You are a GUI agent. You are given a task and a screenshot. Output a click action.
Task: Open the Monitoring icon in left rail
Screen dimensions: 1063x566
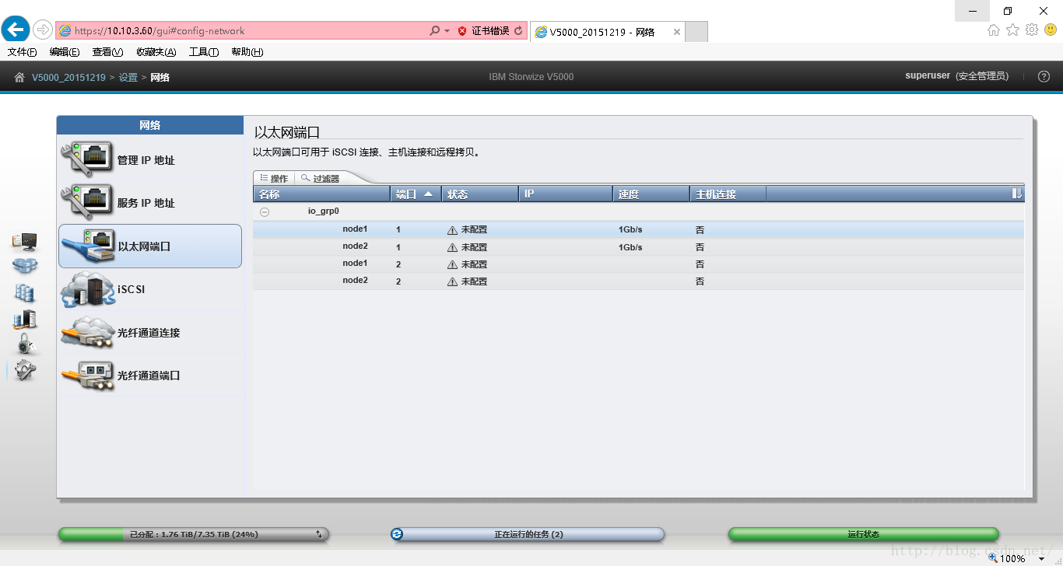[x=24, y=242]
